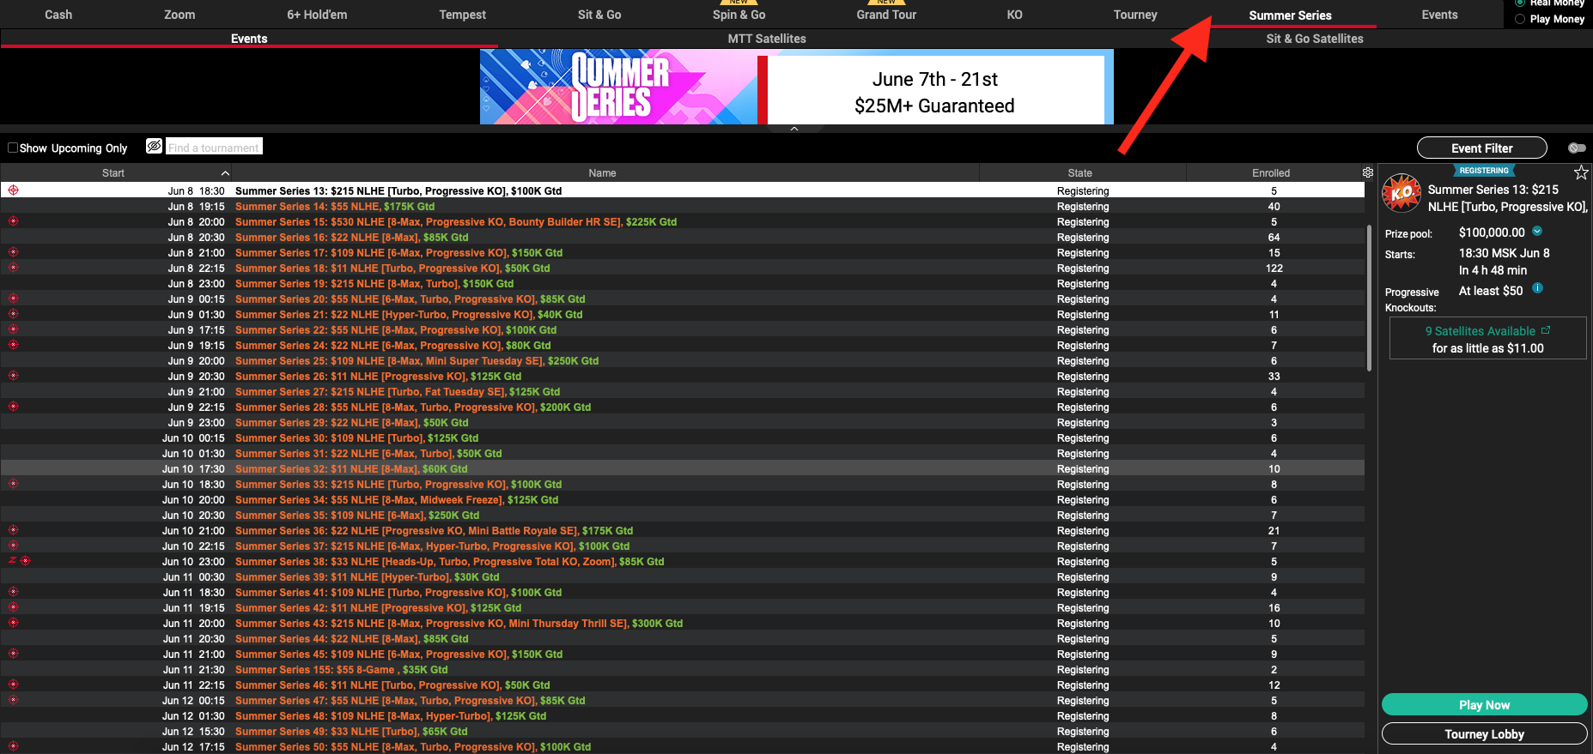
Task: Click knockout target icon on Summer Series 15 row
Action: (13, 221)
